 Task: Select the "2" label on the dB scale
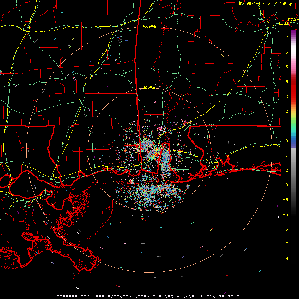287,111
